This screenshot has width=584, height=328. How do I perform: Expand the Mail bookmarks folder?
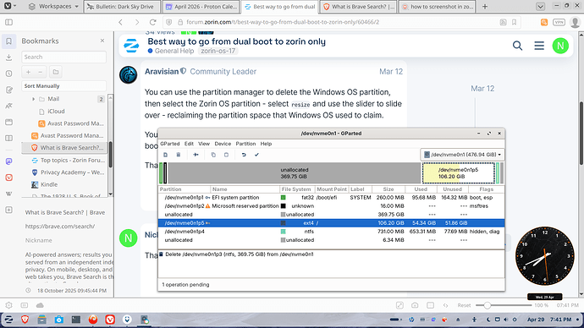(x=34, y=99)
